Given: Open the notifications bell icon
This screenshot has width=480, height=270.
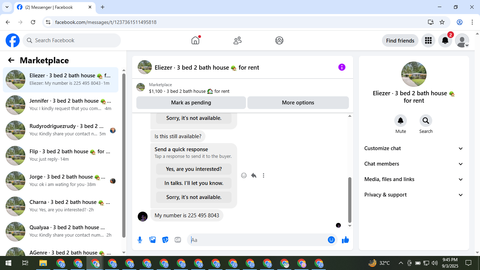Looking at the screenshot, I should (x=445, y=40).
